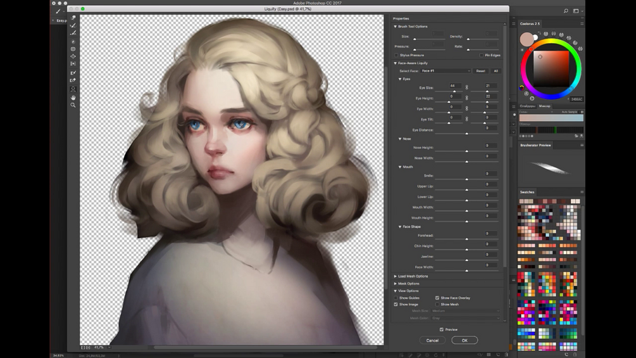The height and width of the screenshot is (358, 636).
Task: Toggle the Eye Height link icon
Action: pyautogui.click(x=466, y=98)
